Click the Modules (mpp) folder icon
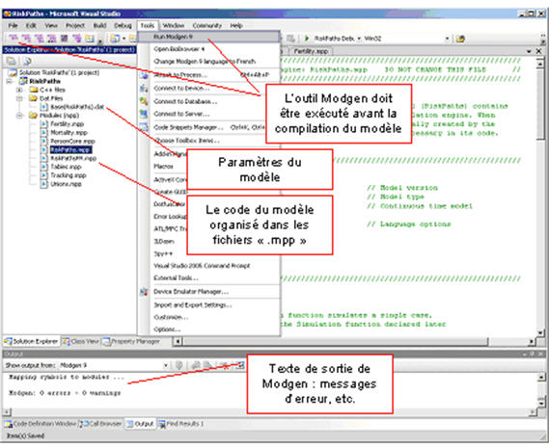Viewport: 549px width, 448px height. click(34, 116)
